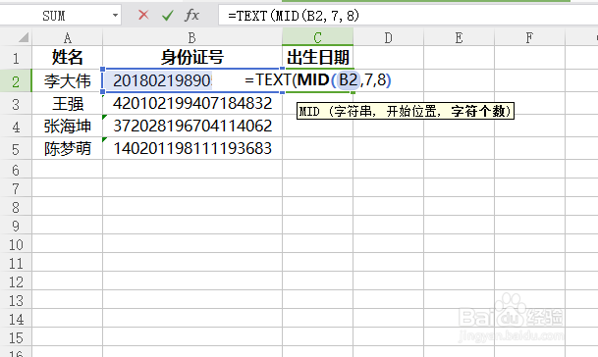
Task: Click the 姓名 header cell
Action: click(68, 58)
